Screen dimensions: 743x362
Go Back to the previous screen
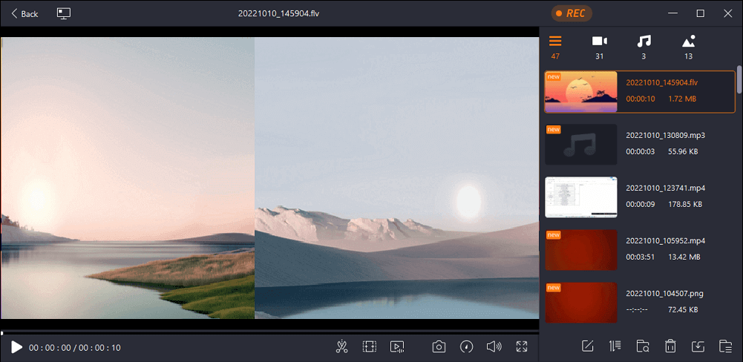click(x=24, y=13)
